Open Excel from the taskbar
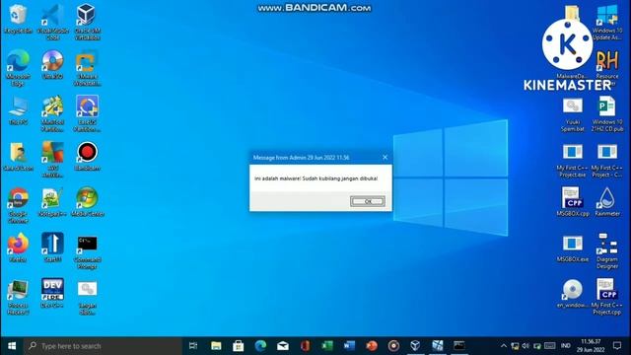Screen dimensions: 631x355 click(327, 346)
